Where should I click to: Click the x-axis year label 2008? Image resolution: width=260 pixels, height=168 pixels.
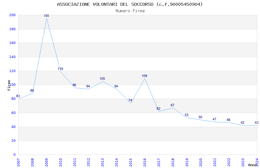(x=32, y=163)
